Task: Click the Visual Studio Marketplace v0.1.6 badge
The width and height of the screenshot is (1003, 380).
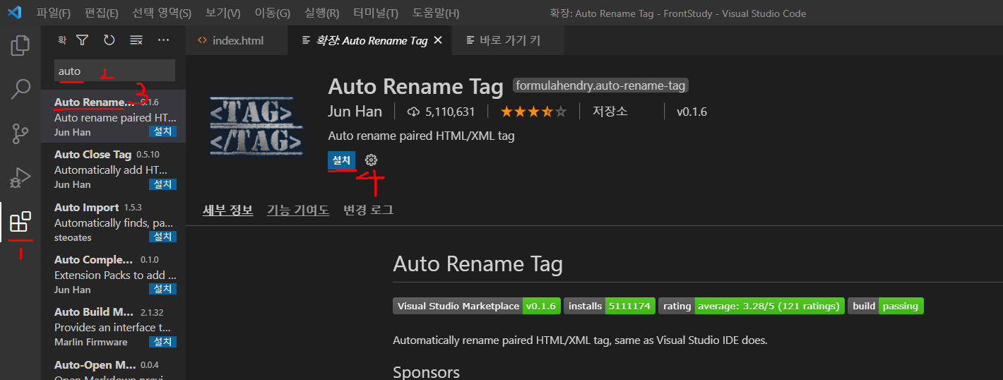Action: click(x=477, y=306)
